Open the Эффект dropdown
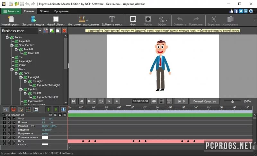 tap(167, 20)
